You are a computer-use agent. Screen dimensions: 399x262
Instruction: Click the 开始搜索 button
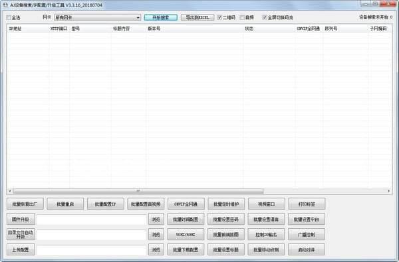(161, 17)
